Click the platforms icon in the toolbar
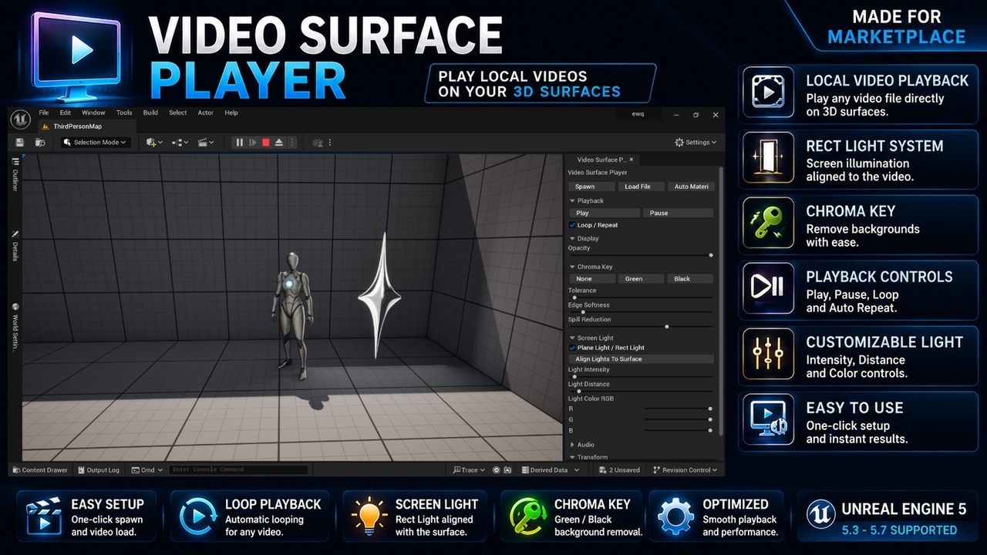Image resolution: width=987 pixels, height=555 pixels. click(x=318, y=143)
